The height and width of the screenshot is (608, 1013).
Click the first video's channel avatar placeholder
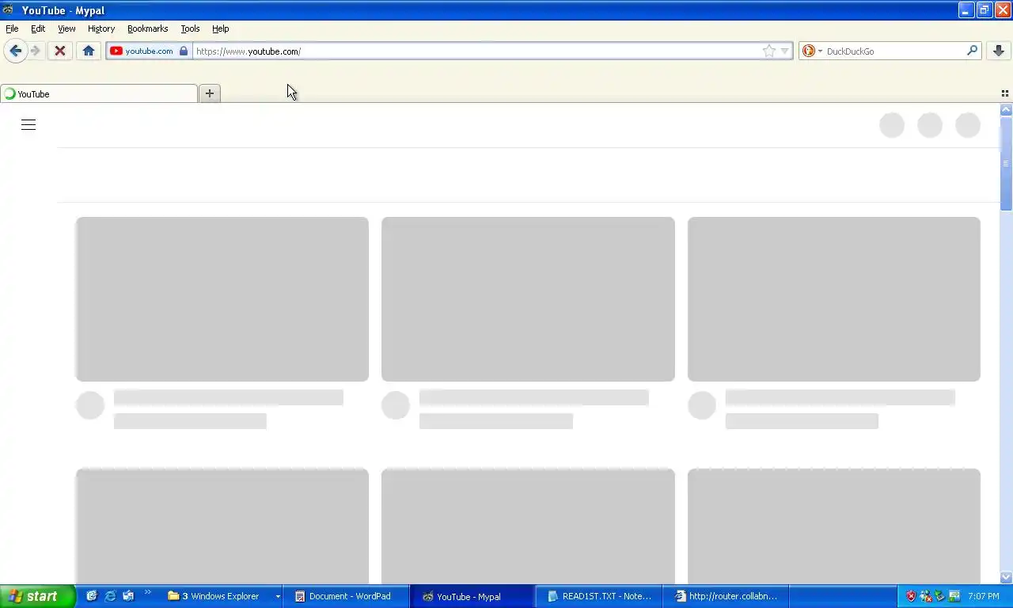pos(90,405)
